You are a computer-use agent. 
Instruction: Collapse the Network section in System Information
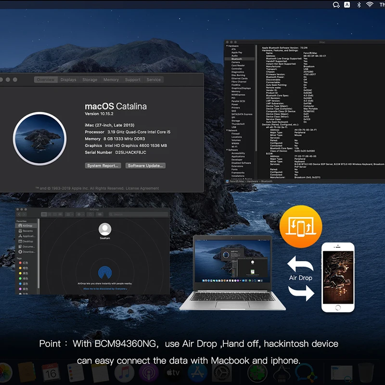coord(227,130)
